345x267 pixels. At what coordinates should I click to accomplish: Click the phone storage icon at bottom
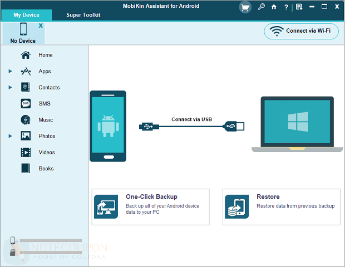(13, 240)
